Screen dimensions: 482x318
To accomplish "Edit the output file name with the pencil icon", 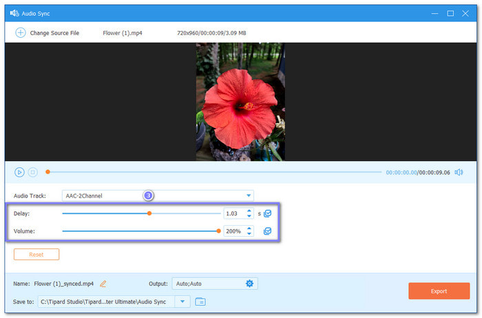I will 103,284.
